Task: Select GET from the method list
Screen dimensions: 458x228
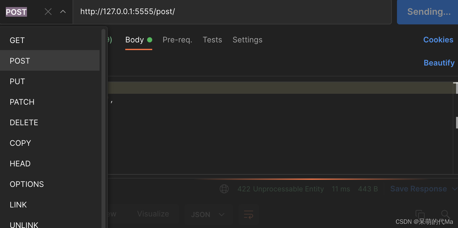Action: tap(17, 40)
